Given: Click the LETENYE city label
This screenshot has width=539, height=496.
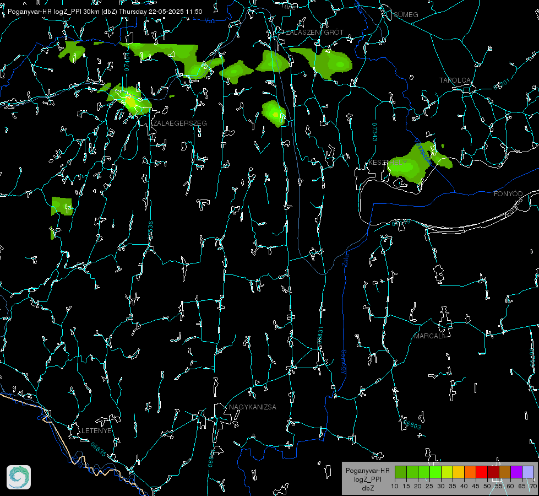Looking at the screenshot, I should 96,430.
